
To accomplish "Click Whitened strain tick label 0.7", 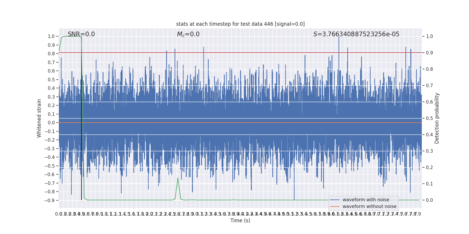I will 51,62.
